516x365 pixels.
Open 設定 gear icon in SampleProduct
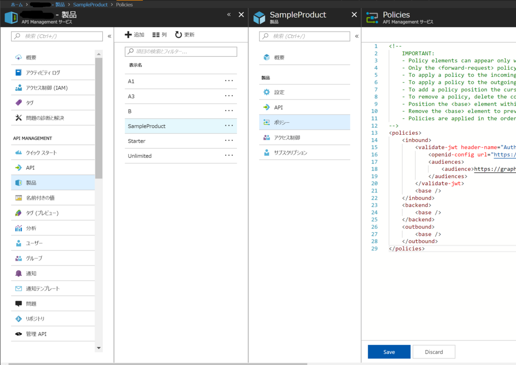(x=267, y=92)
